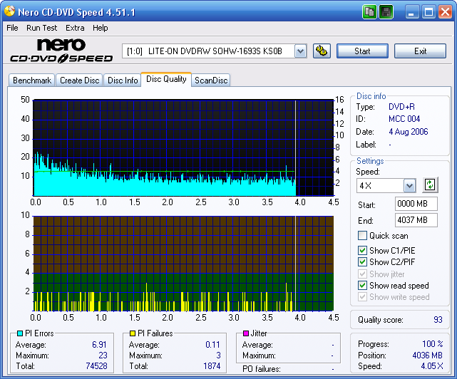Click the copy-to-clipboard icon in title bar

click(x=369, y=12)
